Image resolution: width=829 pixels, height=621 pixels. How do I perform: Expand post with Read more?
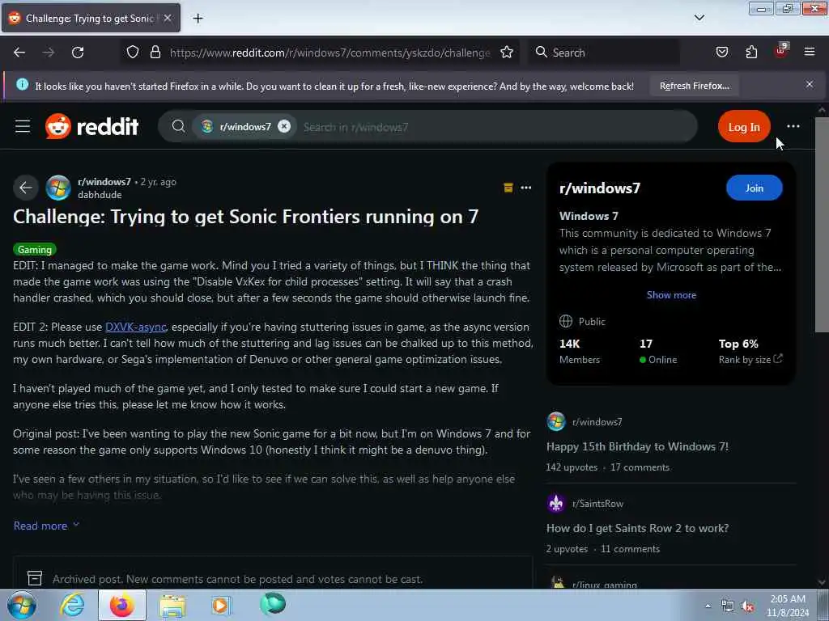click(46, 526)
